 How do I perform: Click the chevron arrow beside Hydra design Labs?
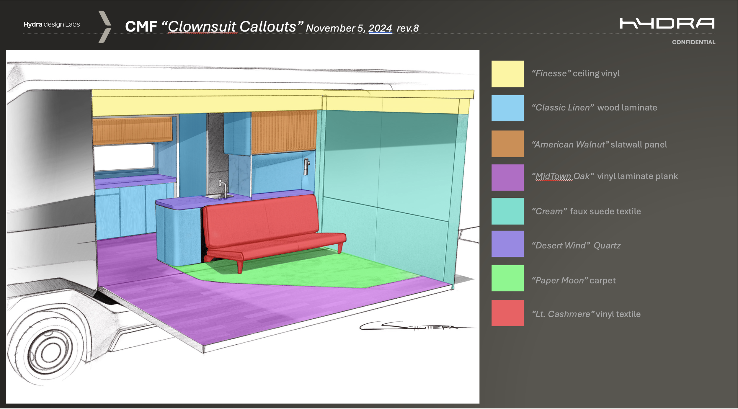click(105, 27)
